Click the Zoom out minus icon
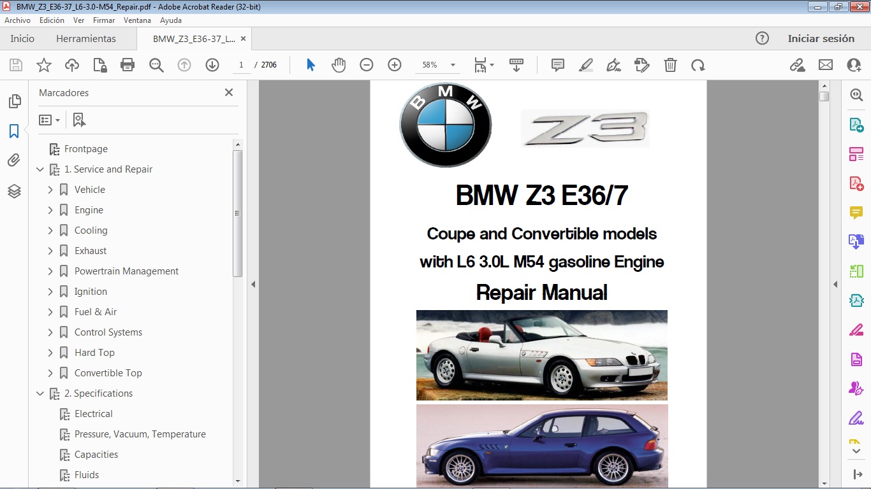 point(366,65)
